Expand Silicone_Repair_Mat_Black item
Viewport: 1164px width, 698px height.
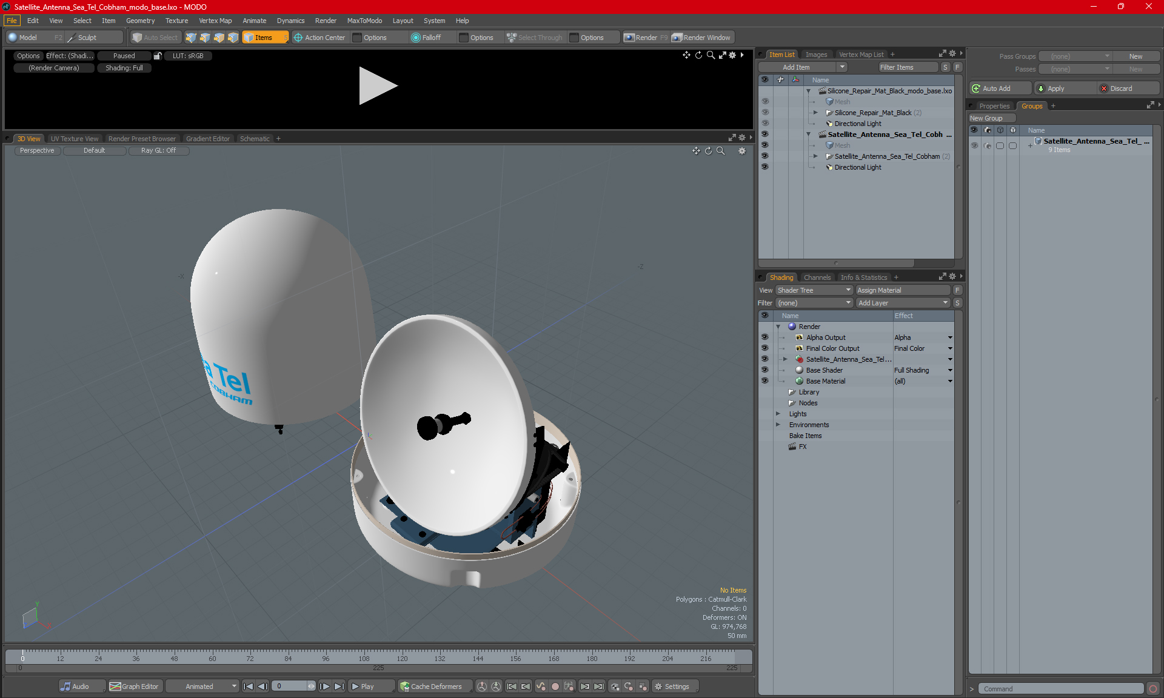pos(815,113)
